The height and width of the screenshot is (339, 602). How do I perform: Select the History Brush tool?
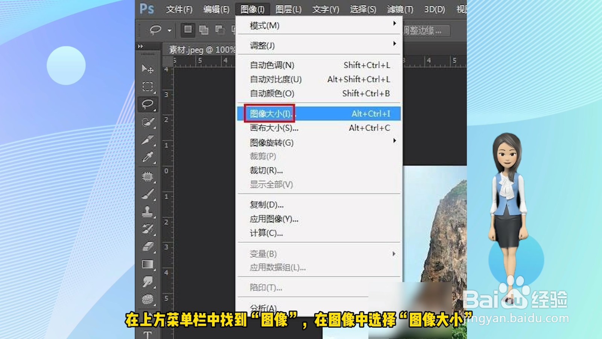click(147, 229)
